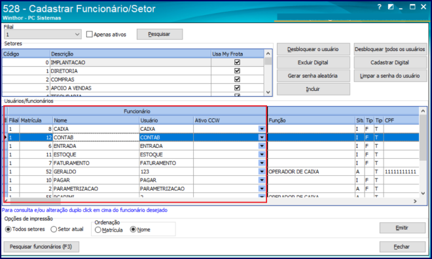432x259 pixels.
Task: Open Ativo CCW dropdown for ESTOQUE row
Action: click(x=262, y=154)
